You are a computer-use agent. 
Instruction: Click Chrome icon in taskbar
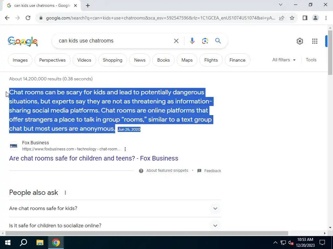[x=56, y=243]
